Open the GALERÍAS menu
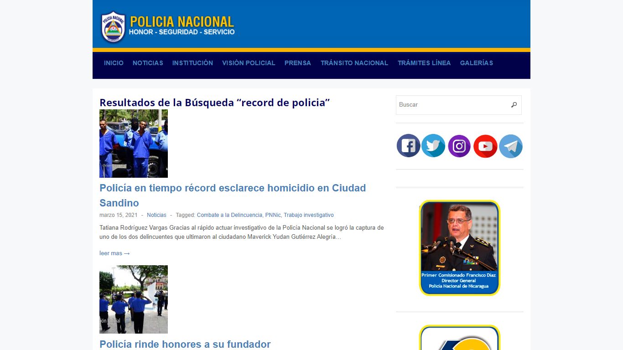Screen dimensions: 623x350 click(x=477, y=63)
